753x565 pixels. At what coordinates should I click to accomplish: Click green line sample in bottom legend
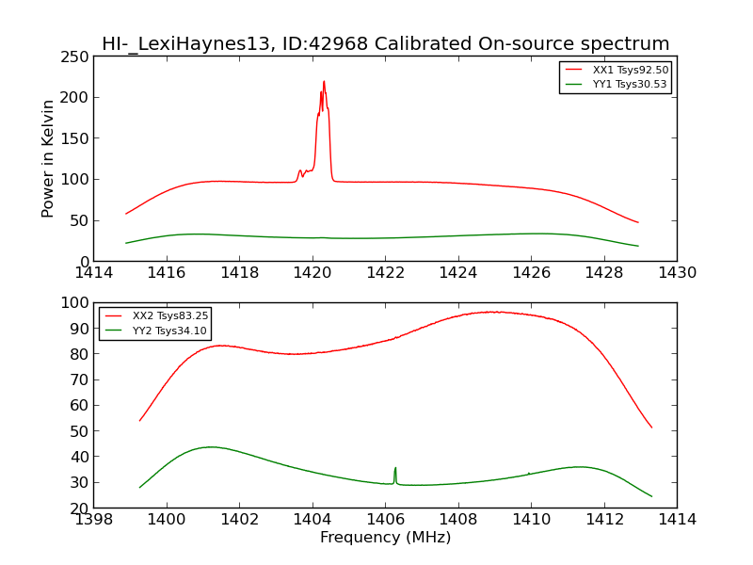[x=115, y=331]
